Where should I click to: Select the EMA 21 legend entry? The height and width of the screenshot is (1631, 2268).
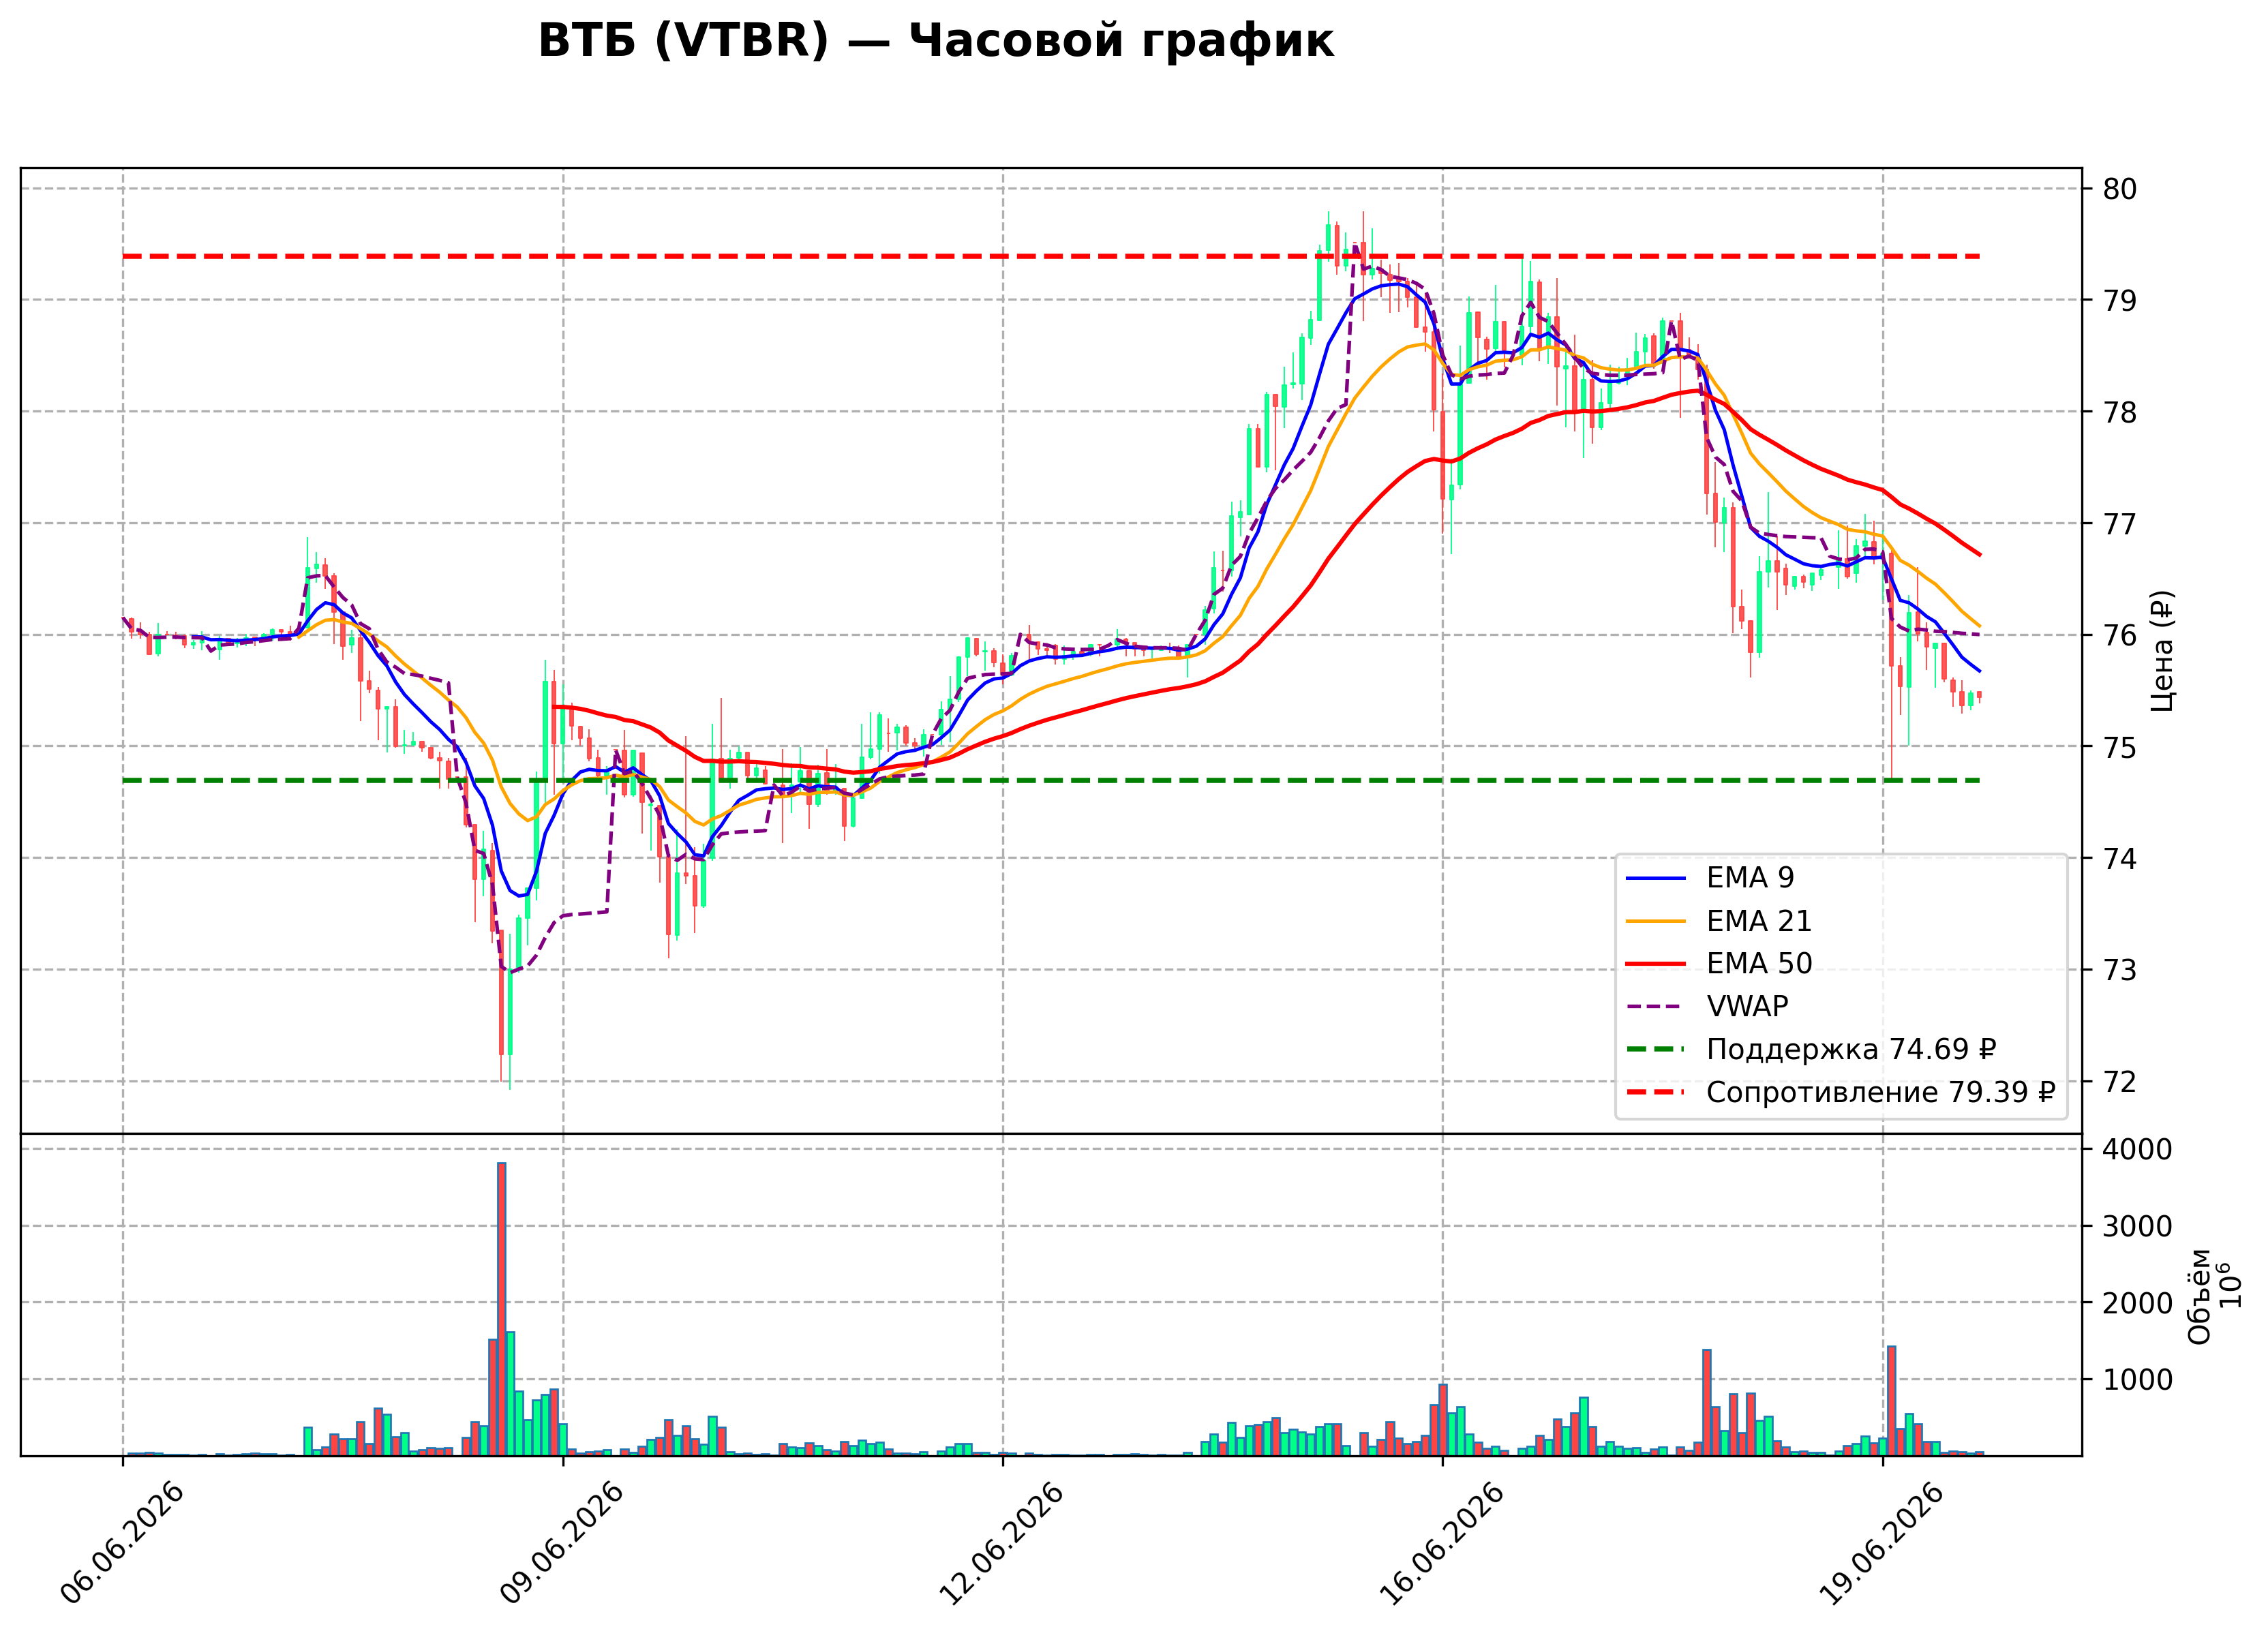click(x=1719, y=921)
